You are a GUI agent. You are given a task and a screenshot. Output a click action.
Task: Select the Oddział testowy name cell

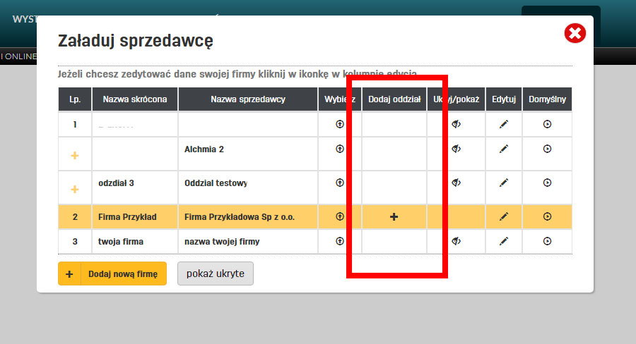pyautogui.click(x=248, y=188)
